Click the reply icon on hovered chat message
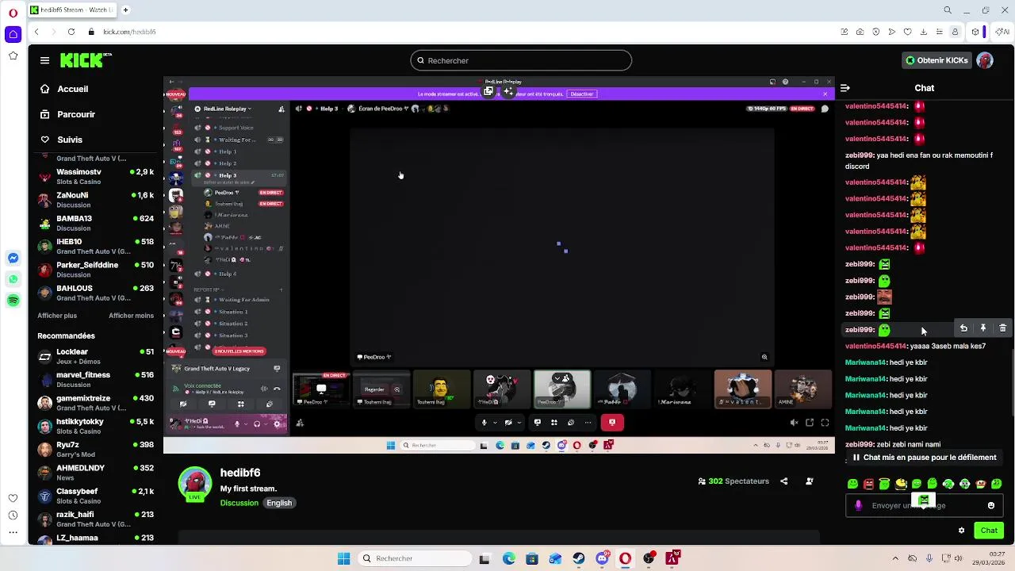 coord(963,328)
